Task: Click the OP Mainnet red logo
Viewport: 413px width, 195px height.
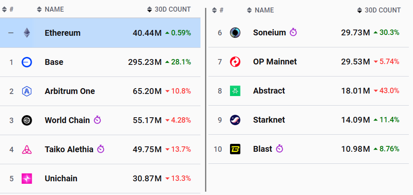Action: pyautogui.click(x=235, y=62)
